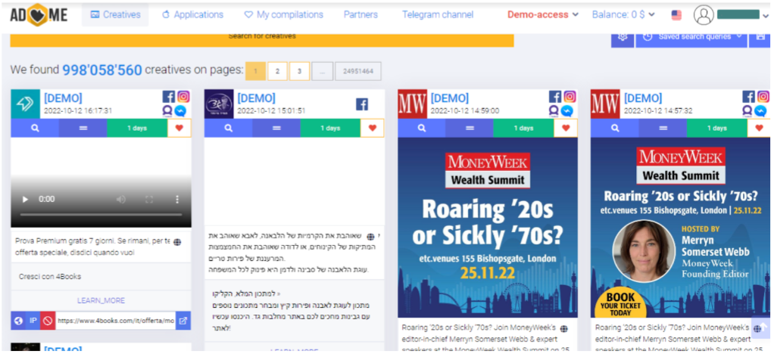This screenshot has width=774, height=357.
Task: Open the [DEMO] link dated 14:59:00
Action: tap(450, 98)
